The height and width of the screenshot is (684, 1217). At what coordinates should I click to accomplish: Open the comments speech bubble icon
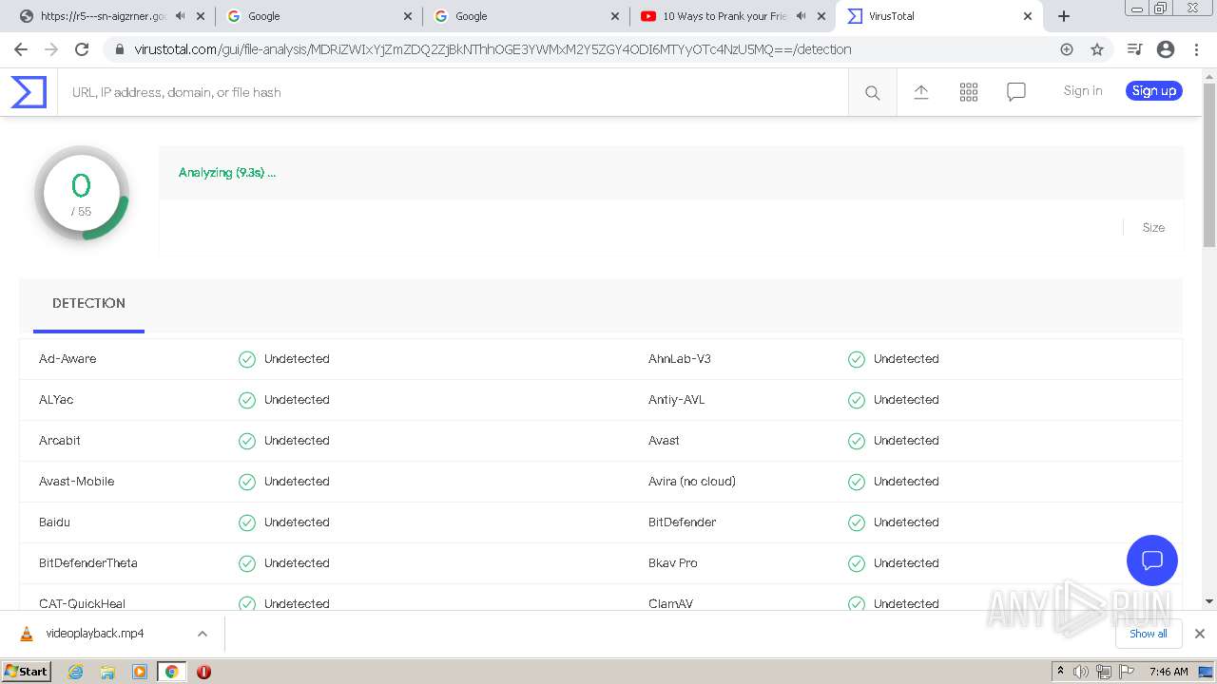(x=1016, y=92)
